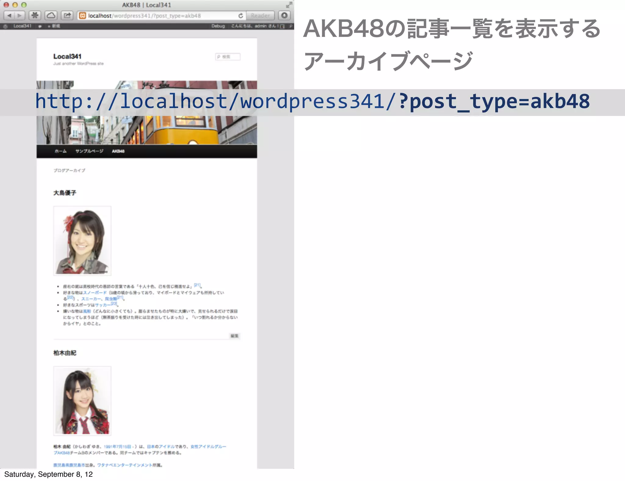Click the 柏木由紀 portrait thumbnail
This screenshot has width=625, height=481.
[82, 401]
